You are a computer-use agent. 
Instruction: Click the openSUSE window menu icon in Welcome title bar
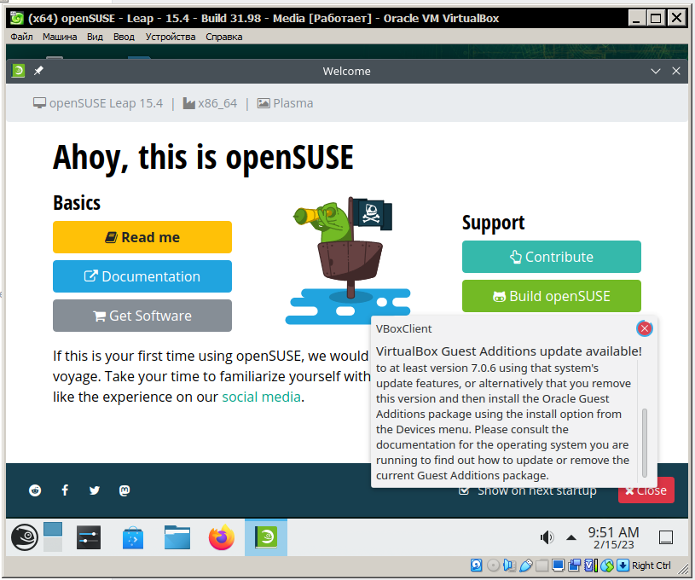tap(18, 71)
